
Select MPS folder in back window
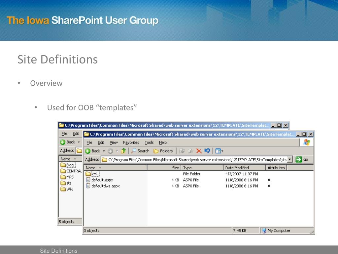pos(67,177)
